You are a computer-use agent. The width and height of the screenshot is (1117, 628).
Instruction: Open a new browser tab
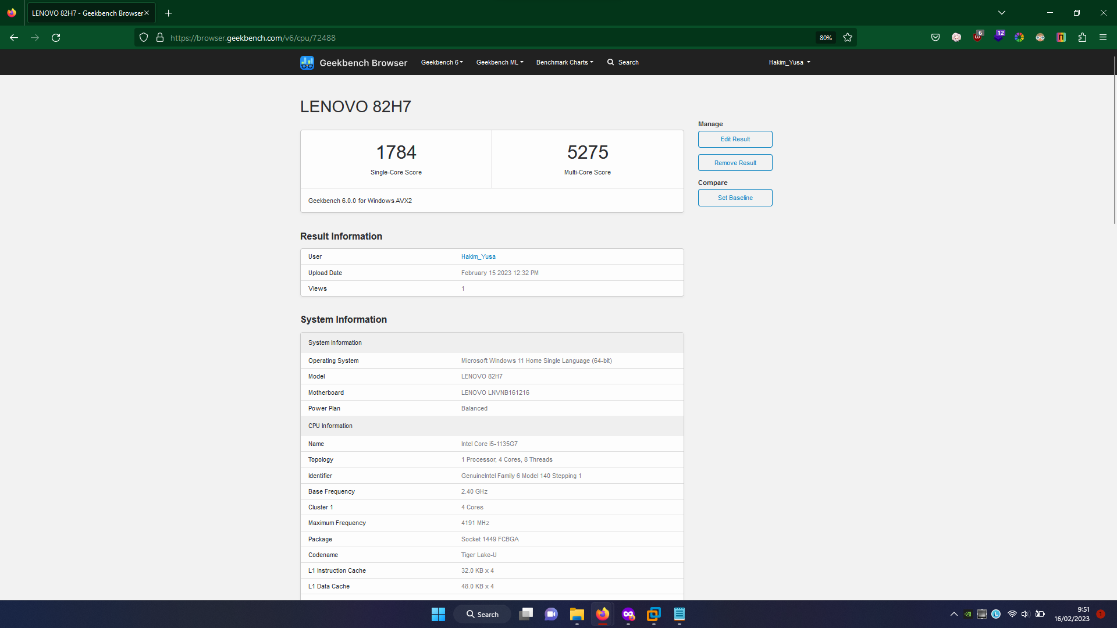169,13
